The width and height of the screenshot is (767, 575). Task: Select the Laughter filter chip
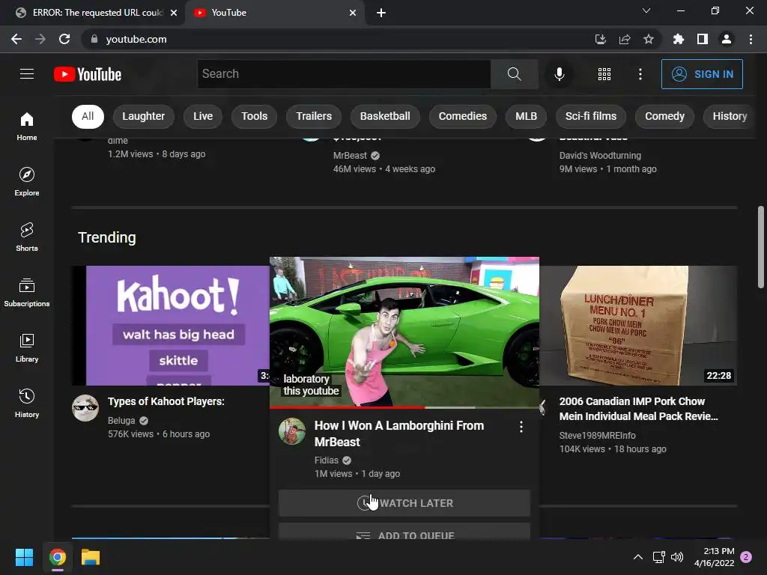coord(143,116)
